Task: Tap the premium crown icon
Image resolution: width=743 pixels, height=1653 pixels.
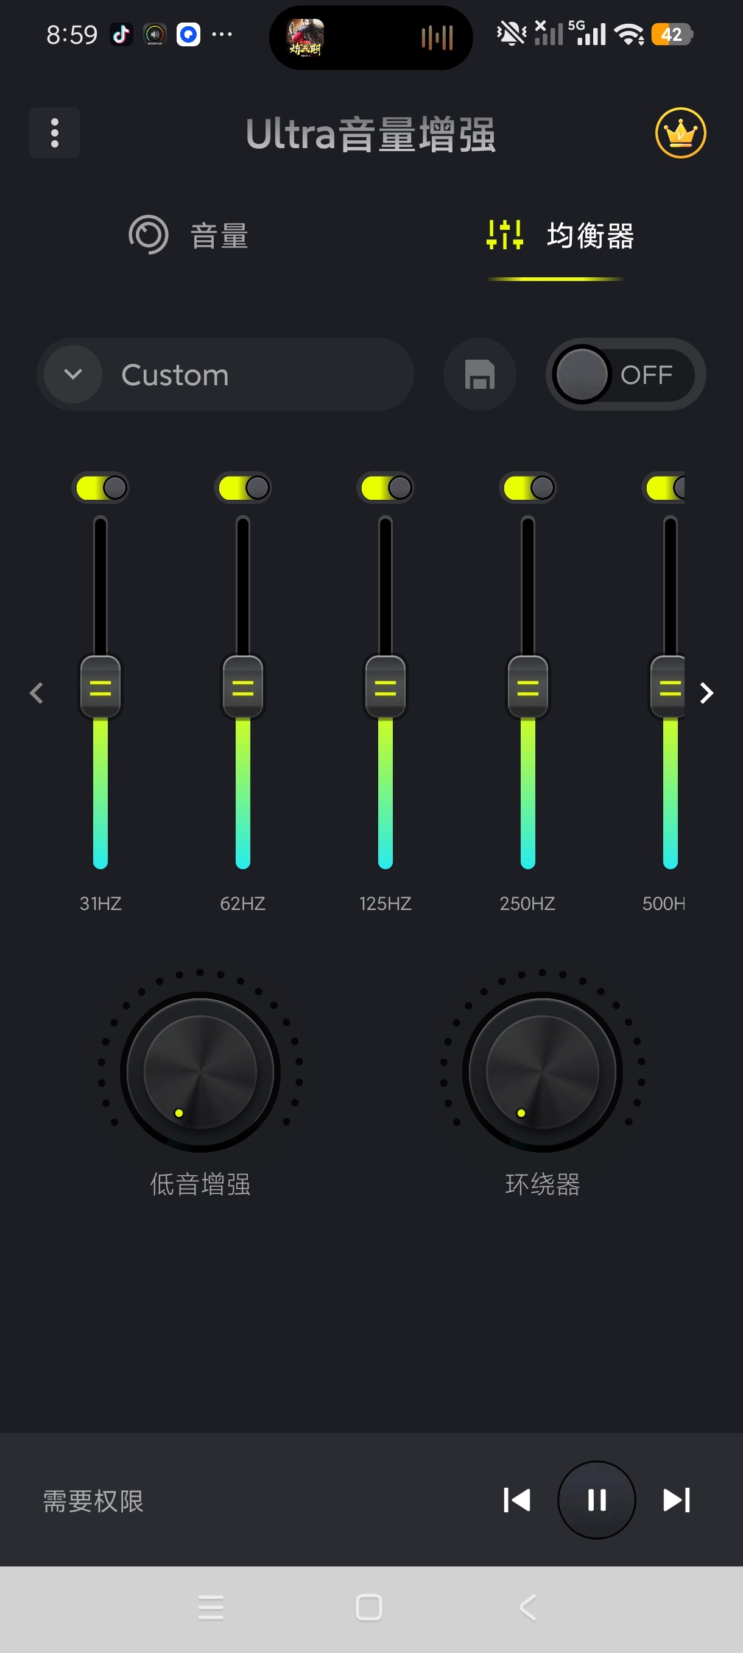Action: [680, 133]
